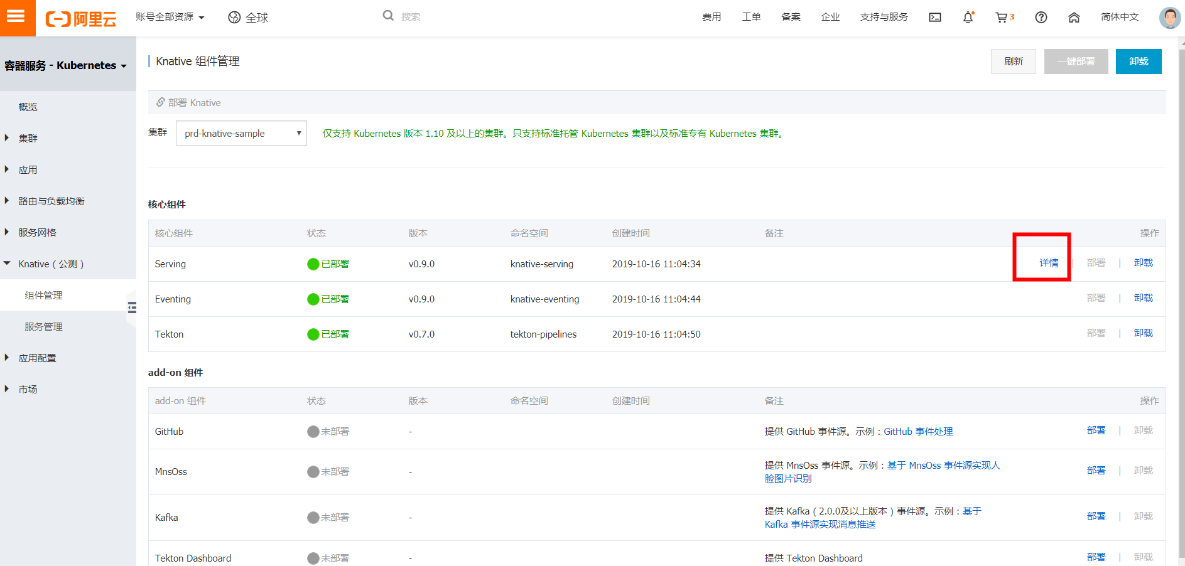Open 详情 for Serving component
The height and width of the screenshot is (566, 1185).
click(1049, 263)
